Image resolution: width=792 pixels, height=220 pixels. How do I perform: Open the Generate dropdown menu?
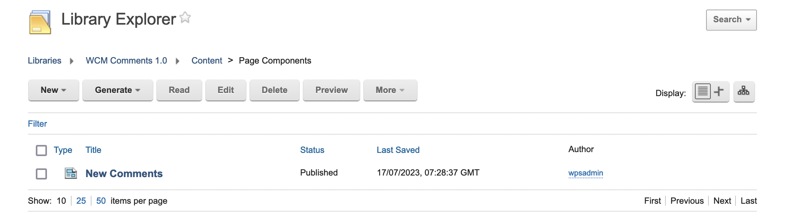click(117, 90)
